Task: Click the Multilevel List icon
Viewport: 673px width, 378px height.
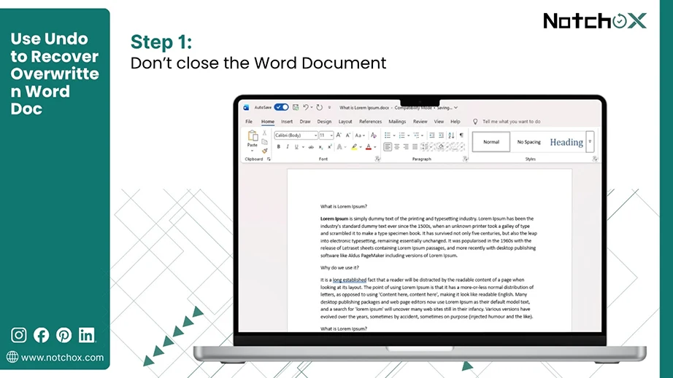Action: coord(416,135)
